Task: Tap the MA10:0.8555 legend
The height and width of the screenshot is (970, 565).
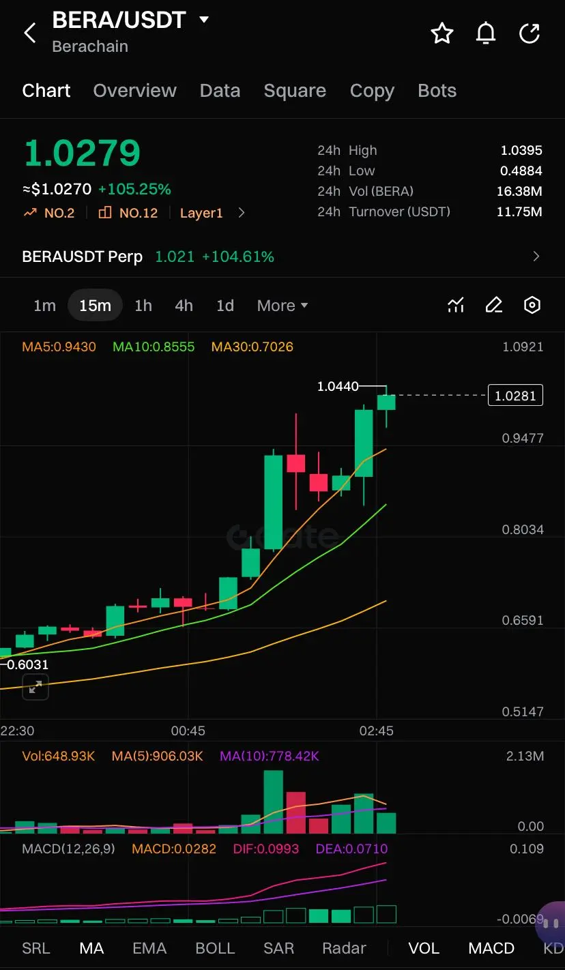Action: (x=154, y=347)
